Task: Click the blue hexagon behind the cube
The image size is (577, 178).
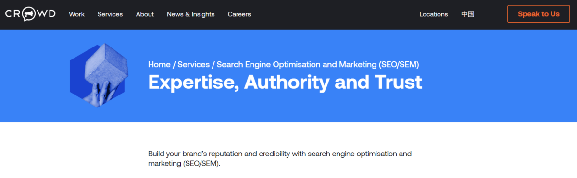Action: [x=77, y=77]
